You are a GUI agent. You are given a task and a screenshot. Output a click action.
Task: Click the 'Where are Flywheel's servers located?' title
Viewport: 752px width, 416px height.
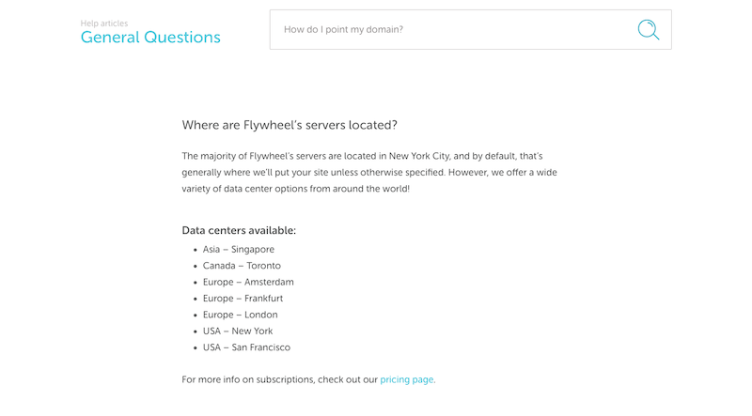coord(290,125)
